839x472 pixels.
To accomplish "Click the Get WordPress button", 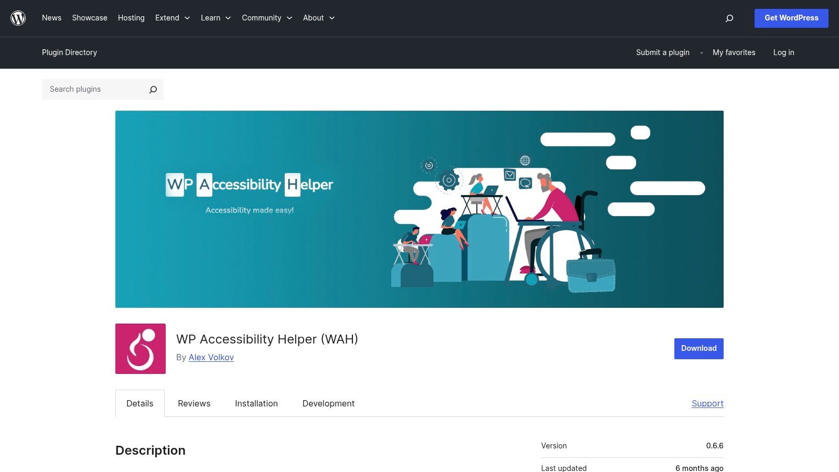I will click(x=791, y=18).
